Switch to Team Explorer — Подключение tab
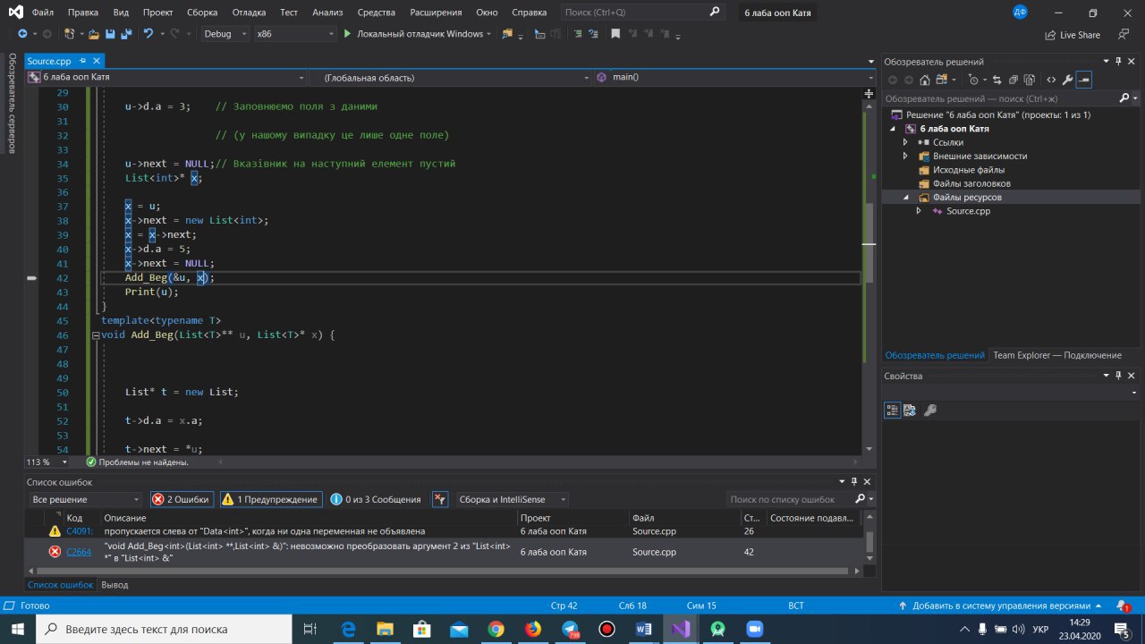The height and width of the screenshot is (644, 1145). (1056, 355)
